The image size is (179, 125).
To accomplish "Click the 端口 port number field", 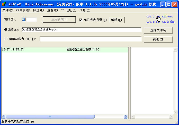I will (x=29, y=19).
